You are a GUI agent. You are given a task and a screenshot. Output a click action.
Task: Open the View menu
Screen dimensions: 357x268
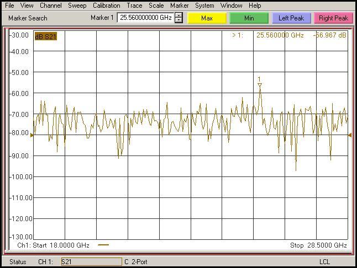coord(27,6)
